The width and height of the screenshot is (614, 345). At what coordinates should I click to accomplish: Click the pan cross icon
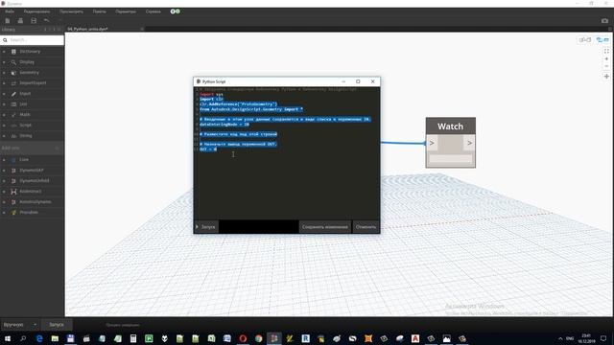[x=606, y=77]
